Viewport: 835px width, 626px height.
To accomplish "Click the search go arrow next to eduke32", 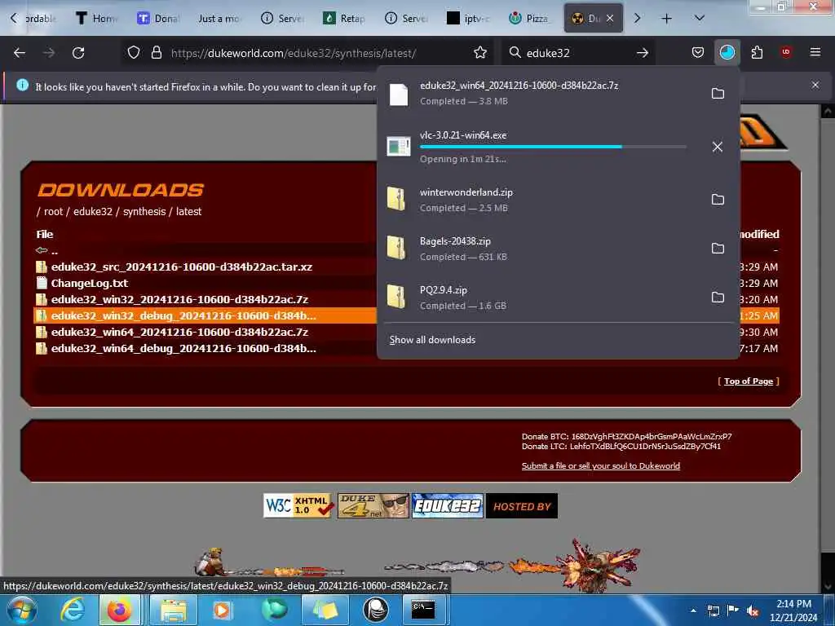I will [x=643, y=53].
